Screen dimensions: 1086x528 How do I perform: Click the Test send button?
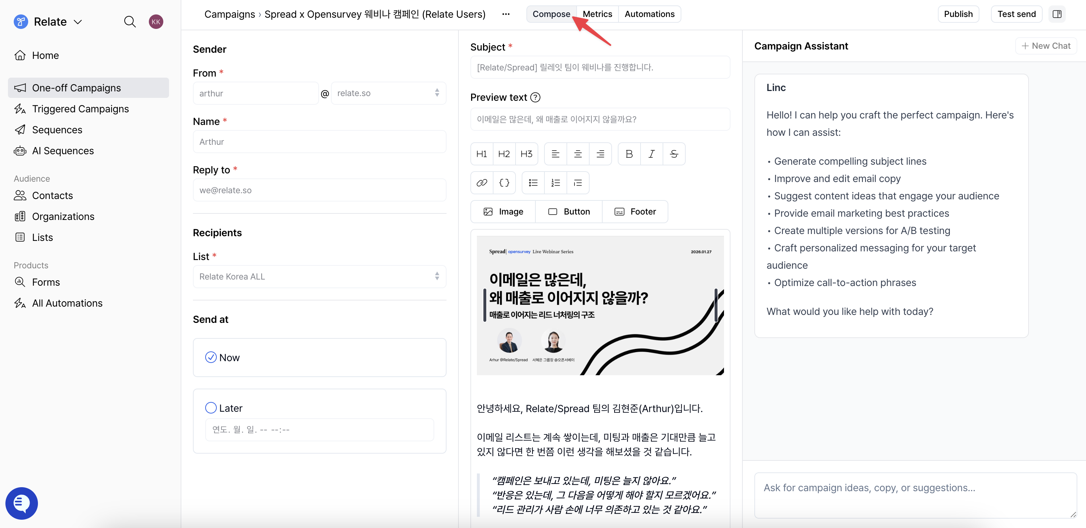[1016, 14]
